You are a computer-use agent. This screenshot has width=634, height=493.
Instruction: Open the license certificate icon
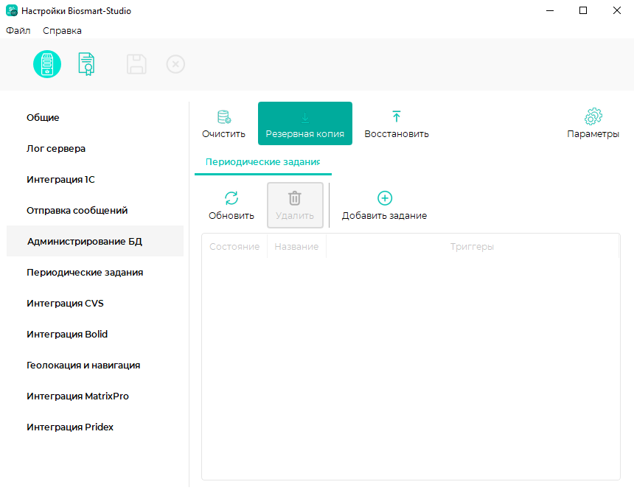click(x=86, y=64)
